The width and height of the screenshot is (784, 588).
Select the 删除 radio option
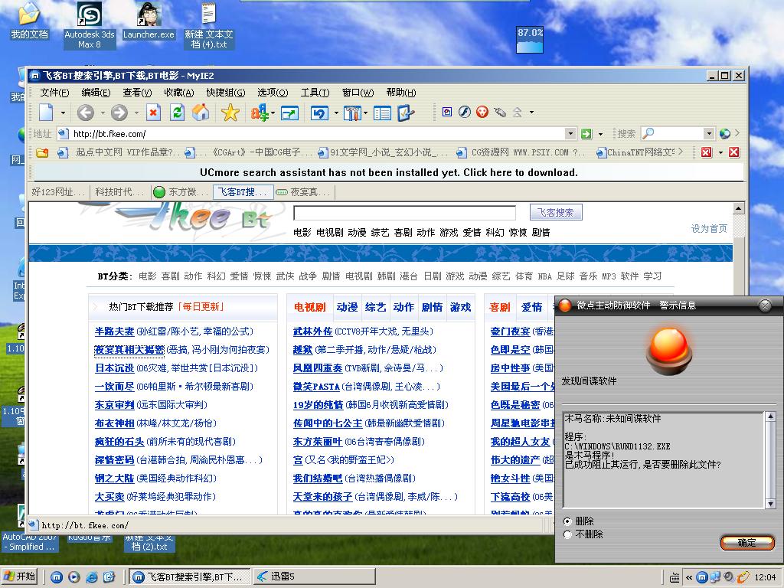pos(567,521)
